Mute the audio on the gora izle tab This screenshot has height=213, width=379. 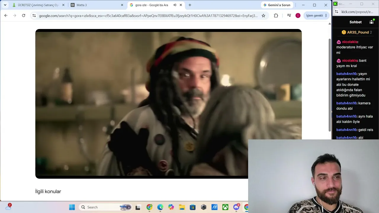pyautogui.click(x=175, y=5)
